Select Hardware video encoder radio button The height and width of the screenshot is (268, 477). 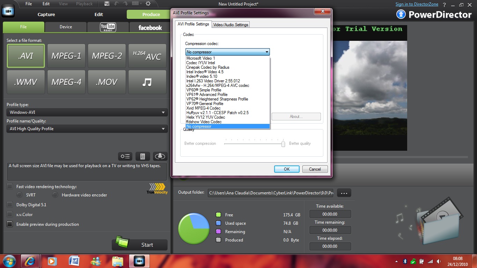[55, 195]
